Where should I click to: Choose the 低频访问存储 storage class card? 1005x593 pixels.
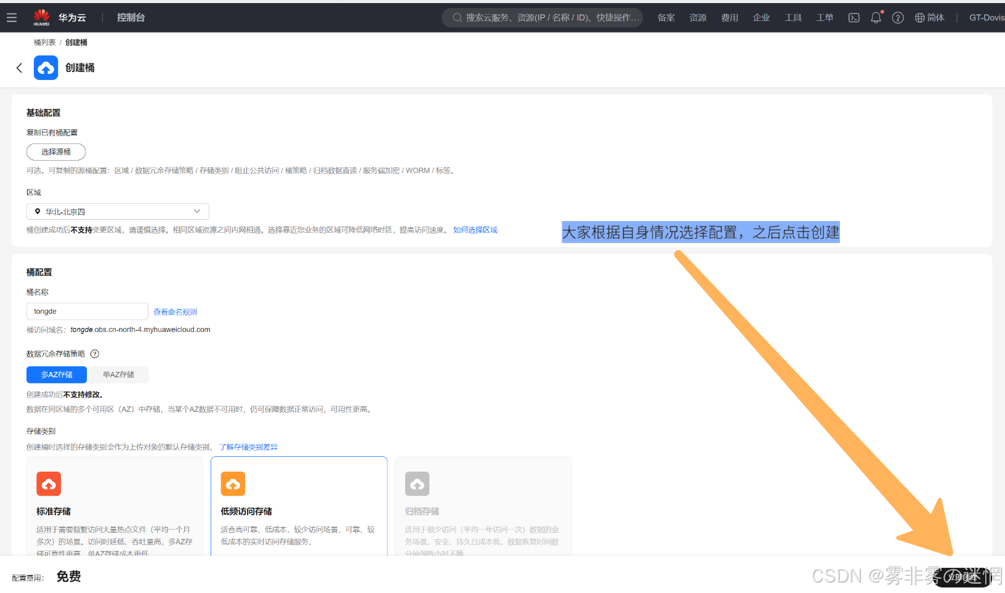[299, 506]
